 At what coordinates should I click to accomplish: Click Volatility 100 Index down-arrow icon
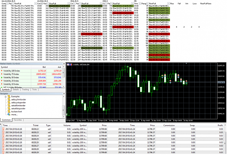point(2,71)
